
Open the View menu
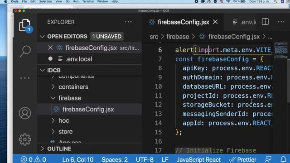point(58,1)
